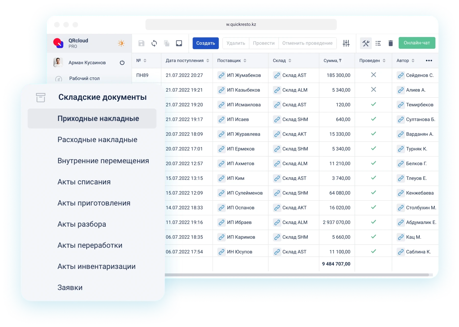Select Расходные накладные in sidebar menu
Image resolution: width=459 pixels, height=327 pixels.
point(97,140)
